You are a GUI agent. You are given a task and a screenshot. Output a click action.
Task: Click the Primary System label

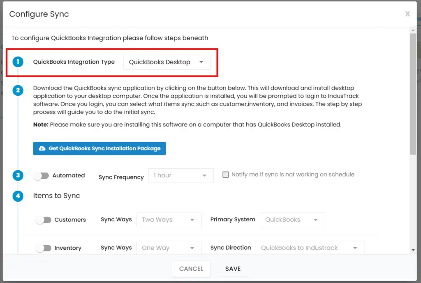pyautogui.click(x=233, y=219)
